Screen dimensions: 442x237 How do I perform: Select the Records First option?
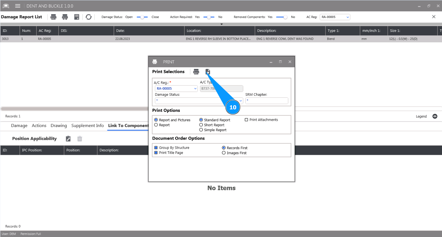(224, 148)
